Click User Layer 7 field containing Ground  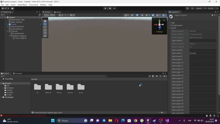click(x=203, y=53)
